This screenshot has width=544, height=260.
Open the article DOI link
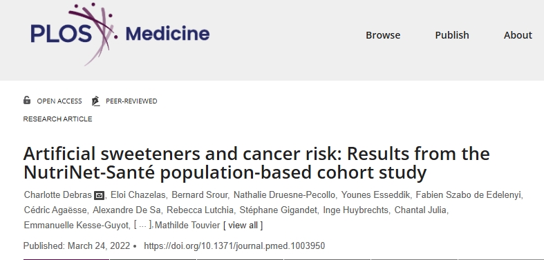tap(234, 246)
